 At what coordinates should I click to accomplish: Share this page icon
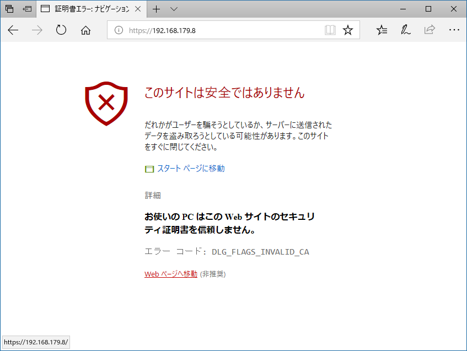pos(430,30)
